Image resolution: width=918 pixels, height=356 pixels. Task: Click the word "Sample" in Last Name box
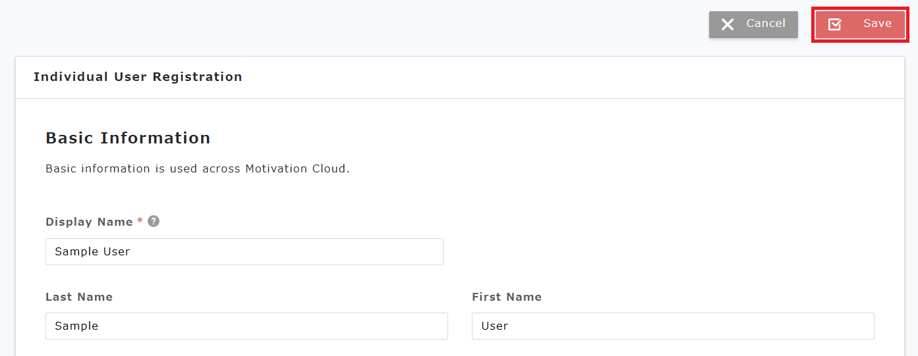76,326
